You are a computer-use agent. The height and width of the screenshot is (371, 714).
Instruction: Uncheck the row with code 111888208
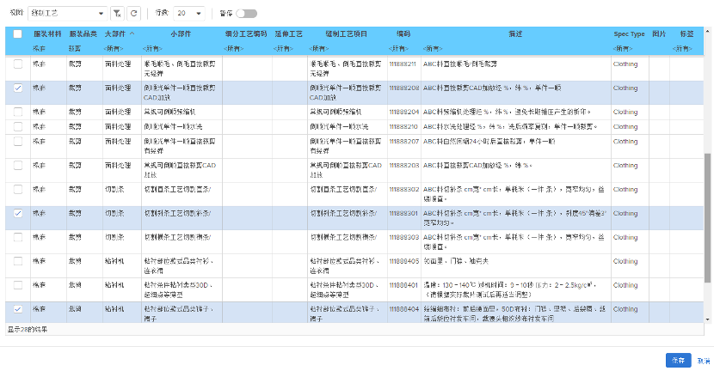point(18,88)
